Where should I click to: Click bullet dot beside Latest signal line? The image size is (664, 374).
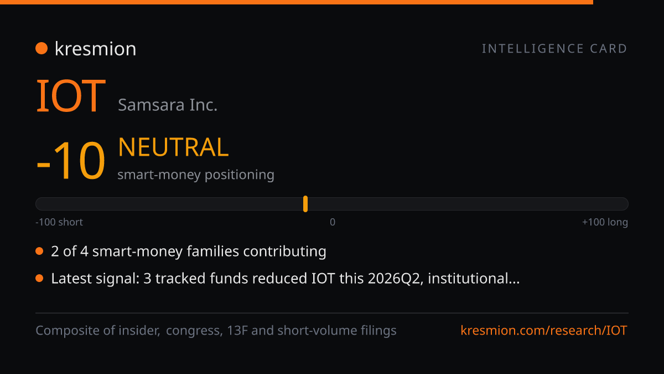[x=39, y=278]
